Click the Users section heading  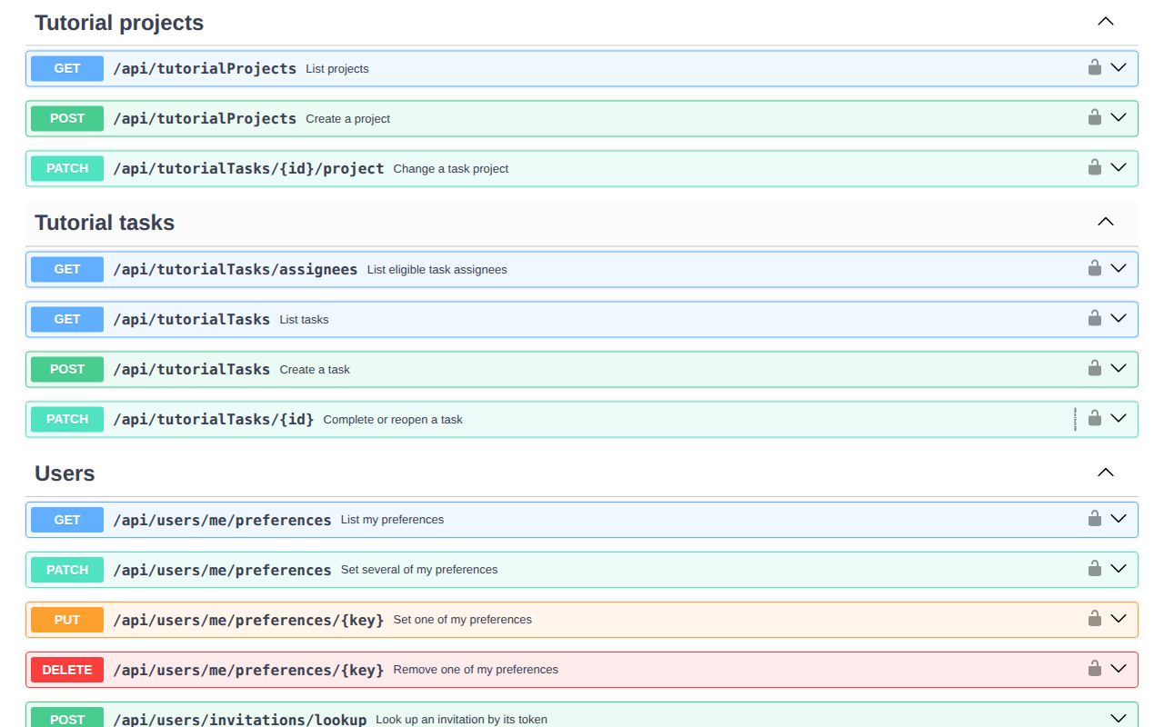click(65, 473)
